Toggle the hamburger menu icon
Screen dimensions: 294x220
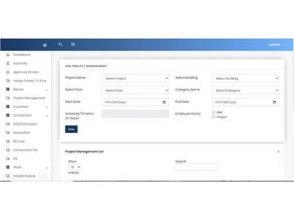pyautogui.click(x=45, y=45)
